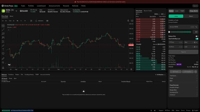The height and width of the screenshot is (112, 200).
Task: Click the Ondo Perps logo
Action: (x=7, y=6)
